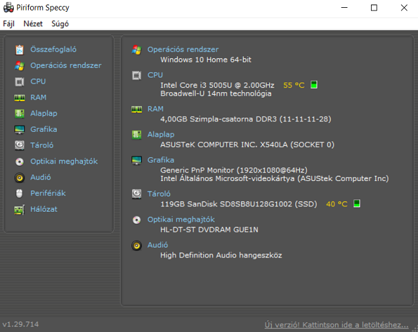418x332 pixels.
Task: Click the Perifériák mouse icon in sidebar
Action: point(20,193)
